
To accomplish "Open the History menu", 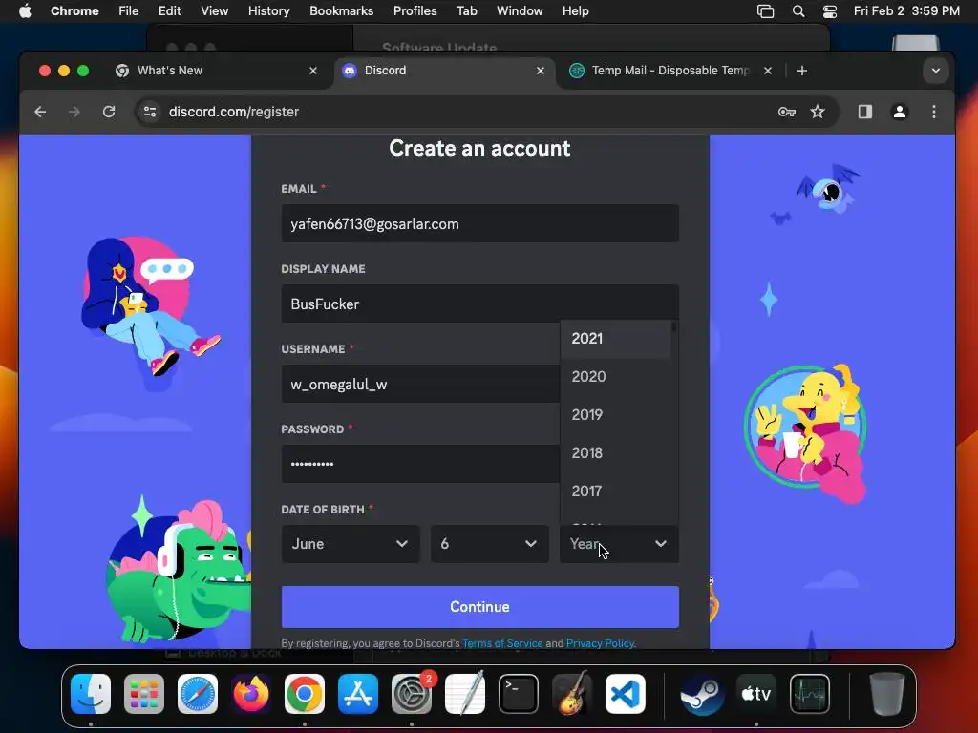I will 268,11.
